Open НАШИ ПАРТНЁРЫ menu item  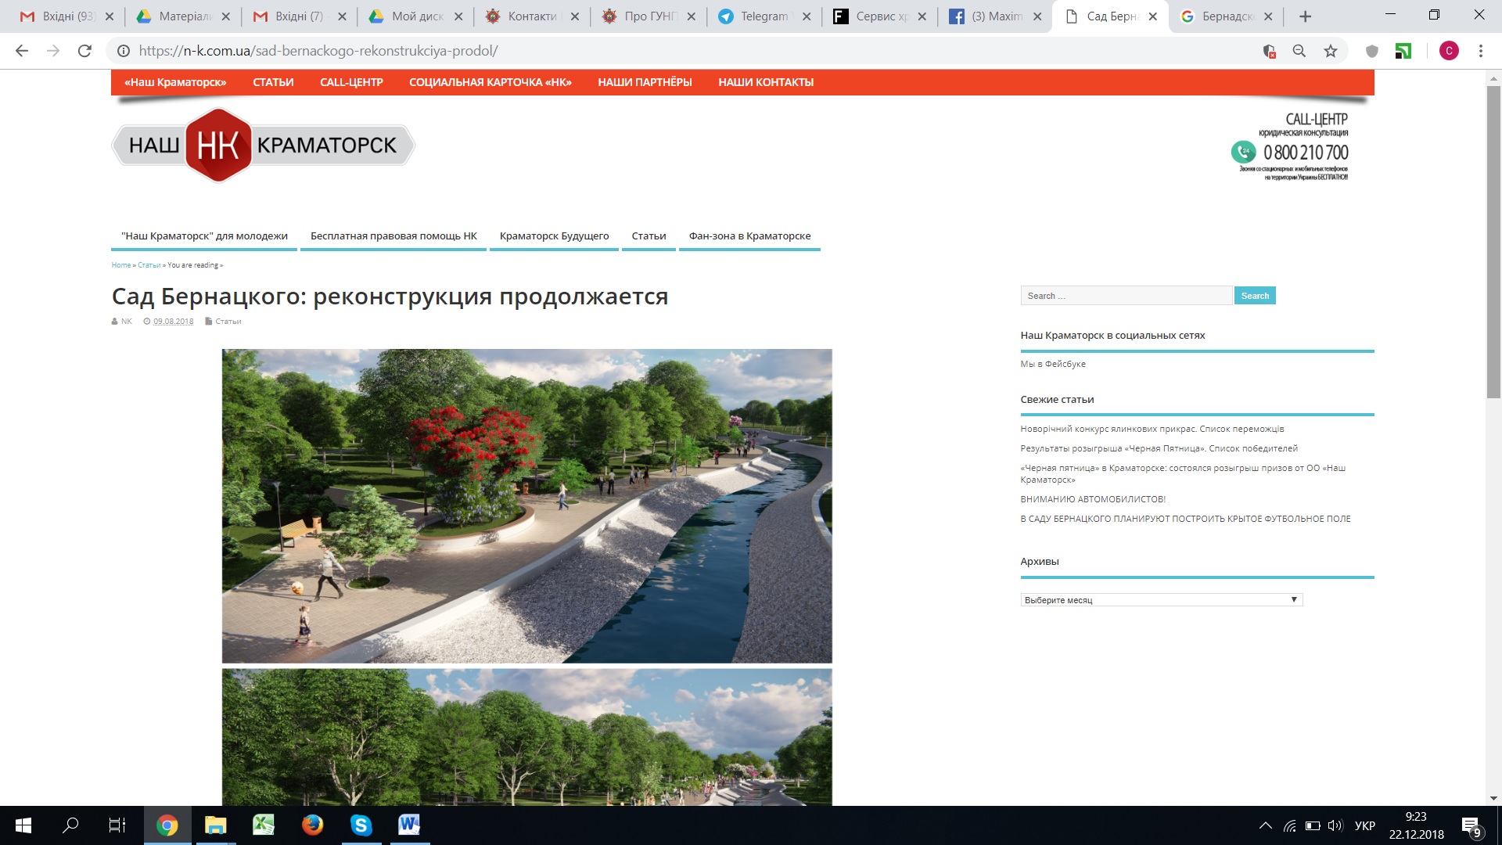(645, 82)
